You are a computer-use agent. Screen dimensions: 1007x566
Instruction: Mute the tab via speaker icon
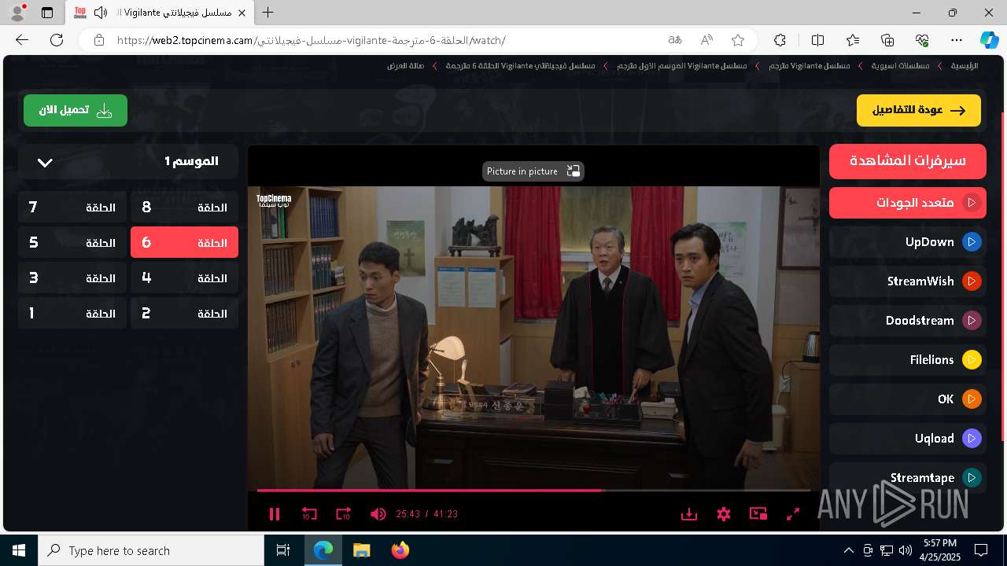click(101, 13)
